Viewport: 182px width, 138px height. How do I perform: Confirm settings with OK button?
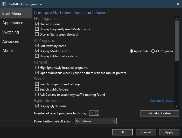pos(123,132)
